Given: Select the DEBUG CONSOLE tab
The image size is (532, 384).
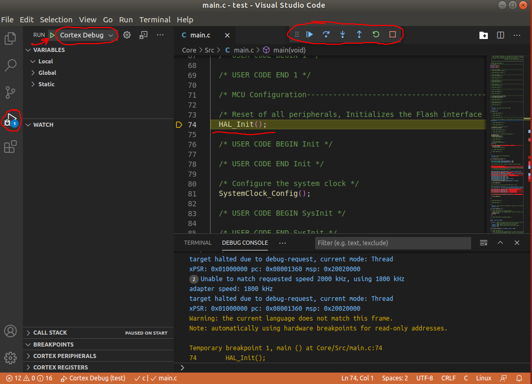Looking at the screenshot, I should click(x=245, y=243).
